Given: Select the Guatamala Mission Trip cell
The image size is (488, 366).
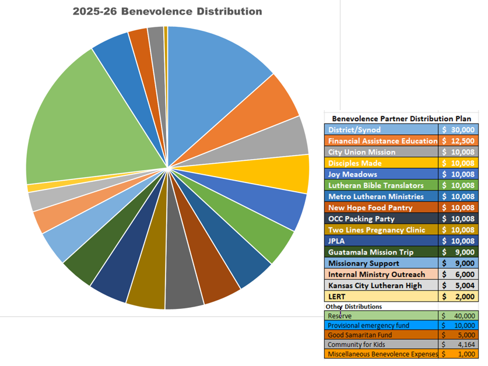Looking at the screenshot, I should pyautogui.click(x=381, y=252).
